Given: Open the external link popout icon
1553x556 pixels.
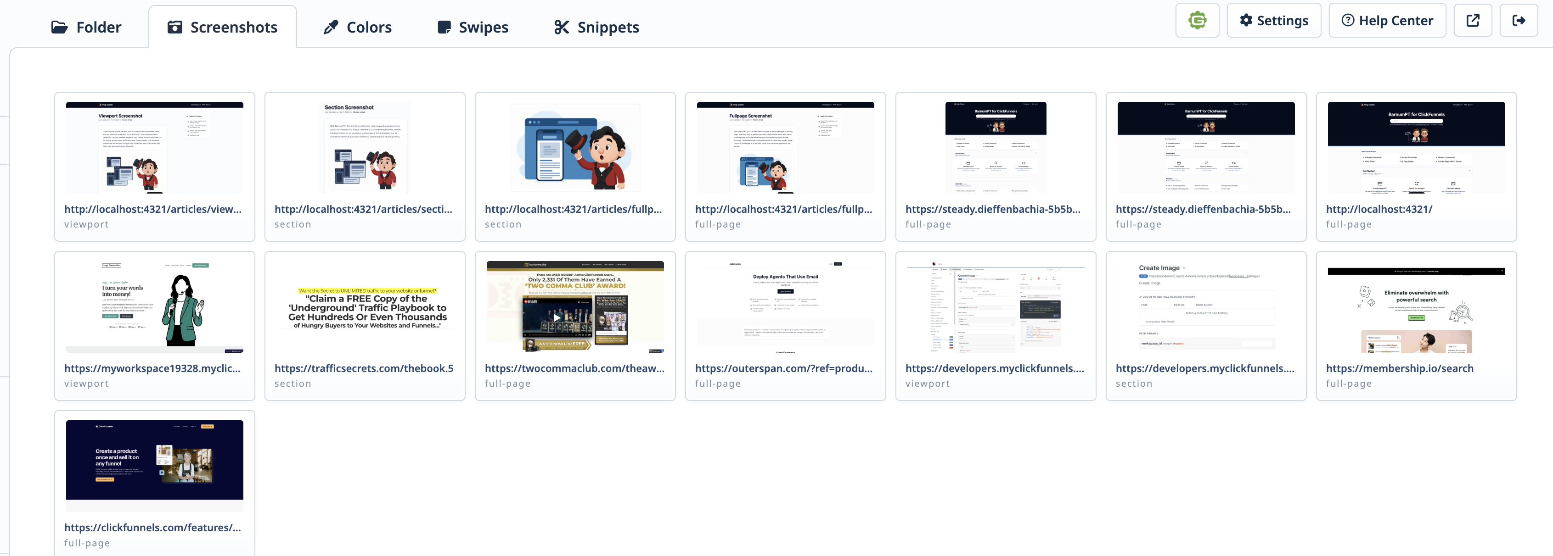Looking at the screenshot, I should 1472,21.
